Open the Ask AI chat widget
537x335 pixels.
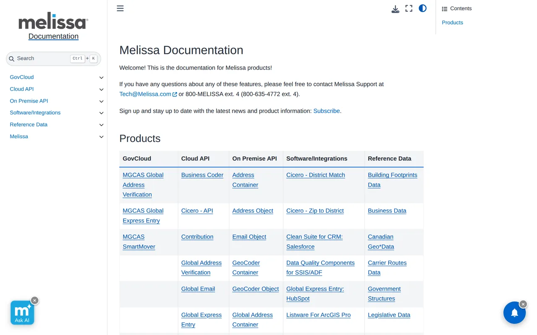click(x=22, y=313)
